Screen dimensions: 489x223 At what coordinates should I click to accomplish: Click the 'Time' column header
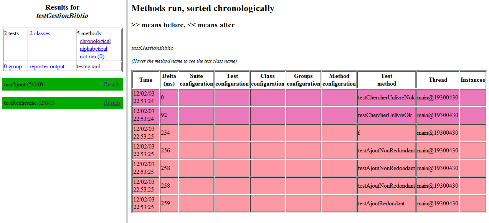coord(146,80)
